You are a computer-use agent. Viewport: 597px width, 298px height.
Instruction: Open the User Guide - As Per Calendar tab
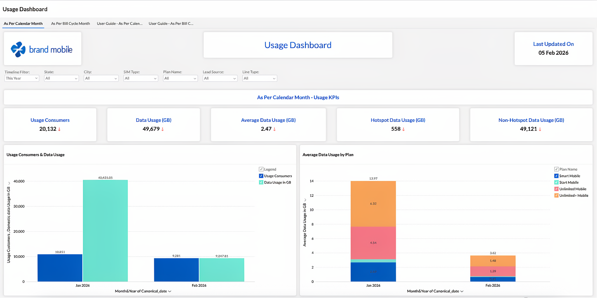tap(120, 24)
